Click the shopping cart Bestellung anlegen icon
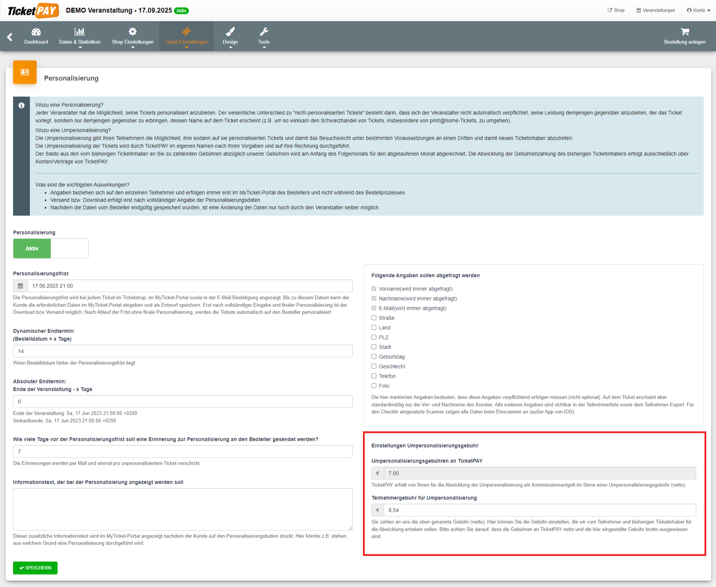Viewport: 716px width, 587px height. point(685,32)
